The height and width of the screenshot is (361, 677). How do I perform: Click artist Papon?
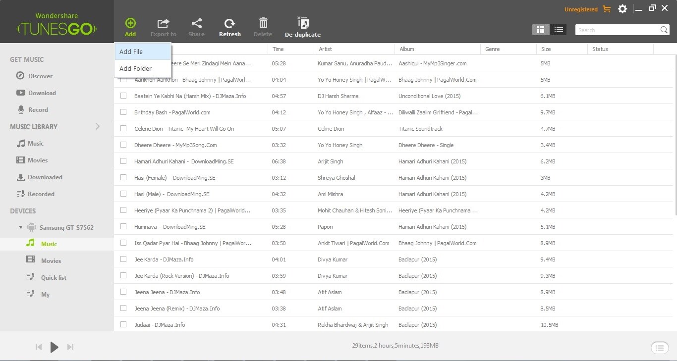(x=325, y=227)
